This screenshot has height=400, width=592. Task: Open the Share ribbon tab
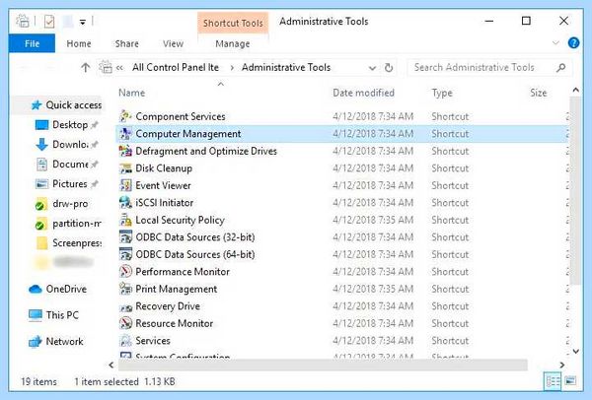126,43
